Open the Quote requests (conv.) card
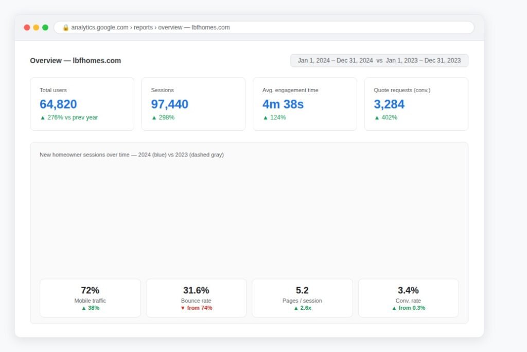 pyautogui.click(x=416, y=104)
